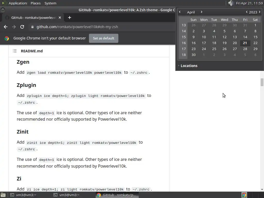
Task: Click the Chrome icon at taskbar right
Action: 244,195
